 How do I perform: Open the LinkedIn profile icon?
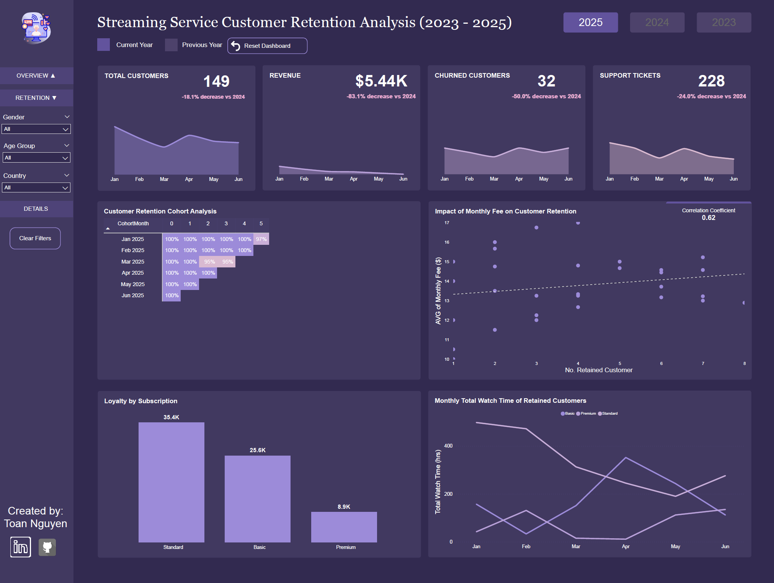coord(21,547)
